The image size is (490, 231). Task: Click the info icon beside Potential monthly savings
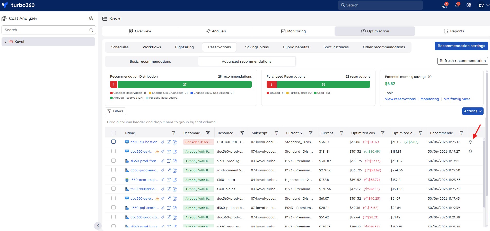[x=430, y=77]
